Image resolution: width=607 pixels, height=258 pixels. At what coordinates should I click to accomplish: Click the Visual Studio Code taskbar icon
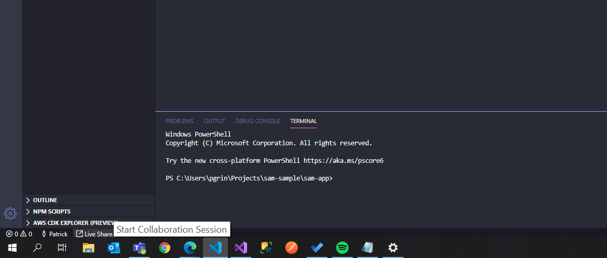pos(215,248)
